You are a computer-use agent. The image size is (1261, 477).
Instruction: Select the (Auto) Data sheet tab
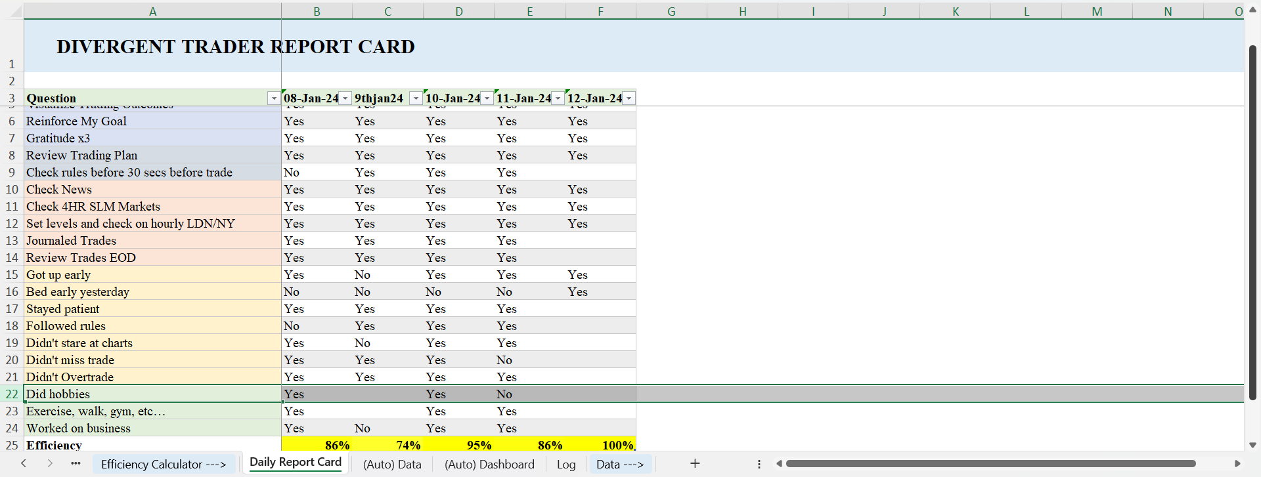pyautogui.click(x=392, y=465)
